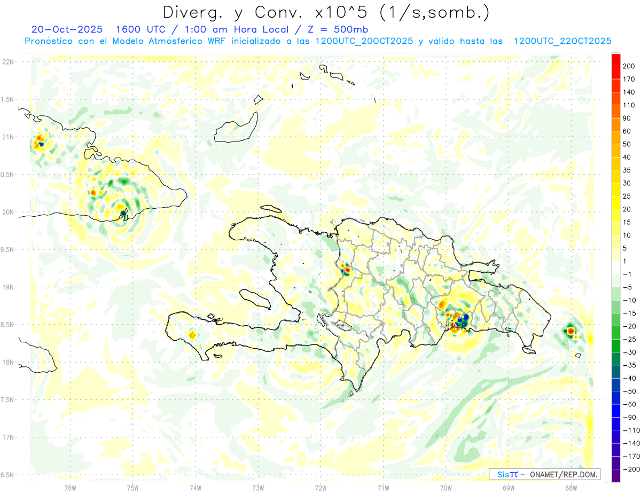
Task: Click the dark red swatch above 200
Action: 616,59
